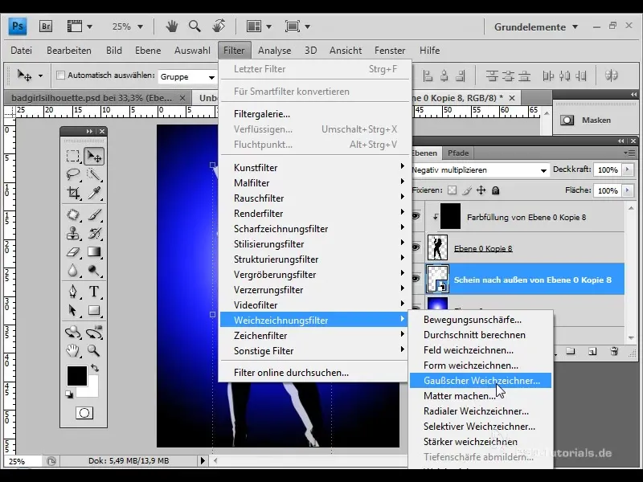Screen dimensions: 643x482
Task: Enable Automatisch auswählen checkbox
Action: click(x=61, y=76)
